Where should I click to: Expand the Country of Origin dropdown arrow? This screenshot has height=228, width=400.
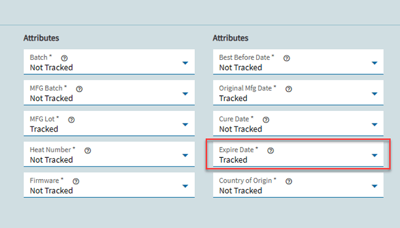click(x=374, y=186)
